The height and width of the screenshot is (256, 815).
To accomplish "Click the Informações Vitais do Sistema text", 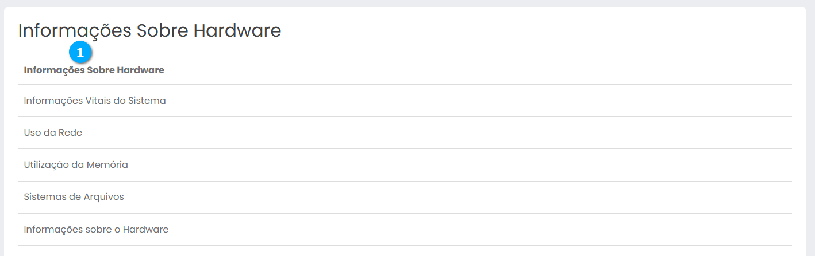I will pyautogui.click(x=95, y=101).
